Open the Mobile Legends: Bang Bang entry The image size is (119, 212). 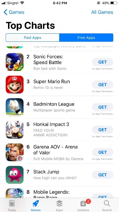pos(59,193)
